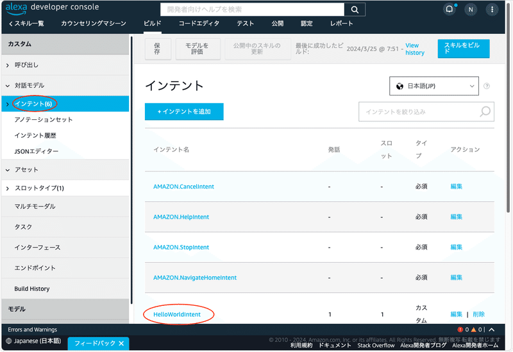Click the スキルをビルド button
Image resolution: width=513 pixels, height=352 pixels.
[x=463, y=49]
